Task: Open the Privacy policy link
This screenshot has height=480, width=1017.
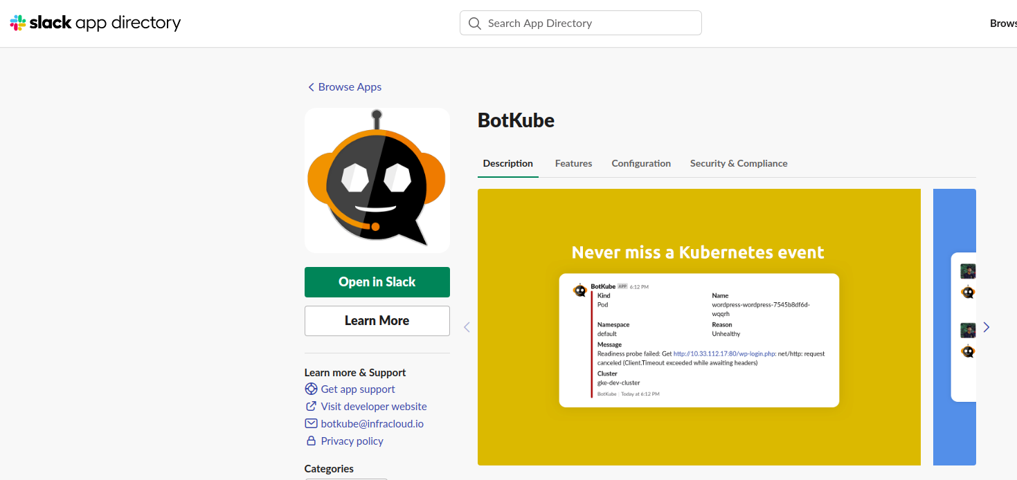Action: click(x=352, y=441)
